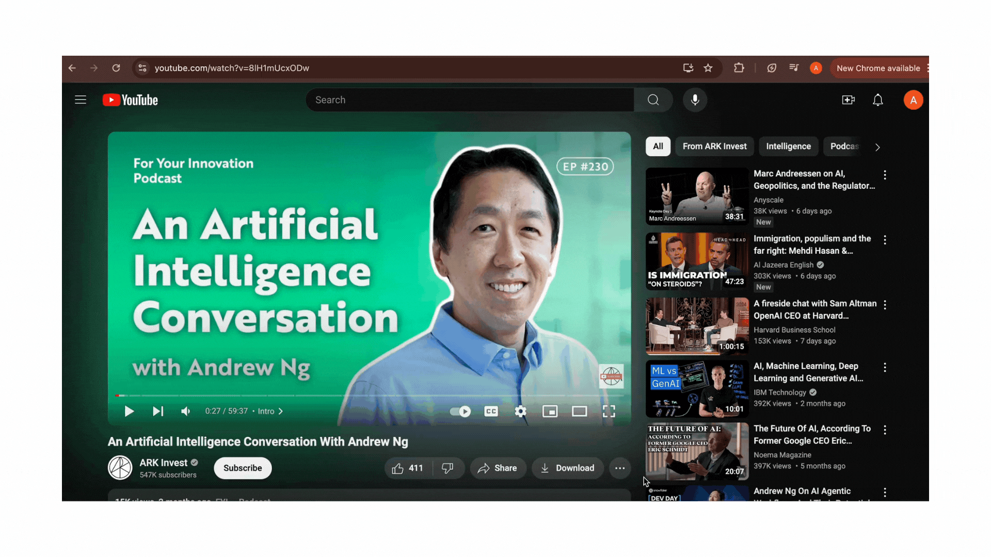Viewport: 991px width, 557px height.
Task: Enter full screen mode
Action: (609, 411)
